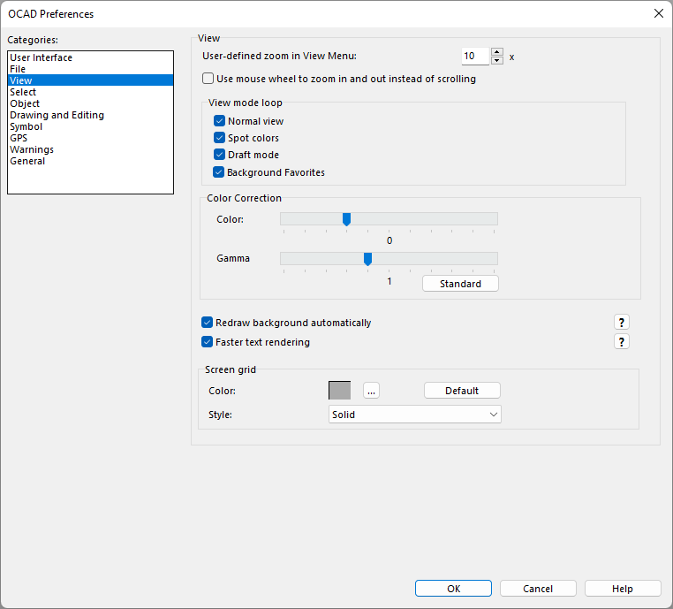Screen dimensions: 673x609
Task: Select User Interface category
Action: [91, 57]
